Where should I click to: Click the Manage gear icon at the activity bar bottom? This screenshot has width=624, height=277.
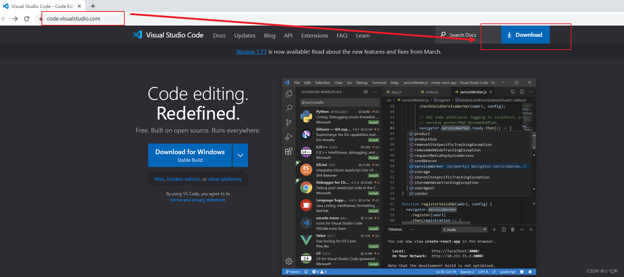289,261
